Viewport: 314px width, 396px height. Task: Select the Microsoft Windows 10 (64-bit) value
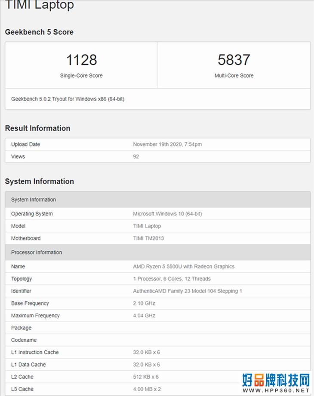[167, 214]
